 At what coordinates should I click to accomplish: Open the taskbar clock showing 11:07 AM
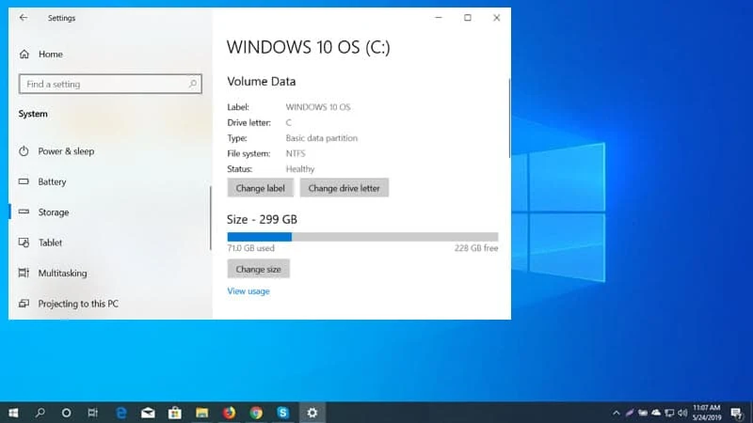pos(707,413)
